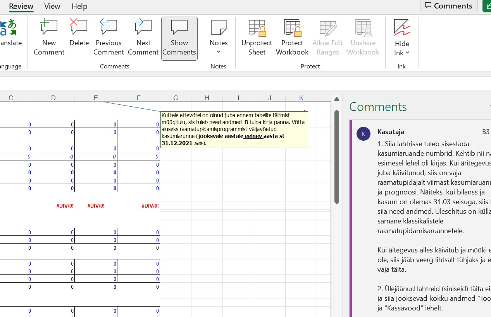Click the Kasutaja author name
This screenshot has width=491, height=317.
391,132
